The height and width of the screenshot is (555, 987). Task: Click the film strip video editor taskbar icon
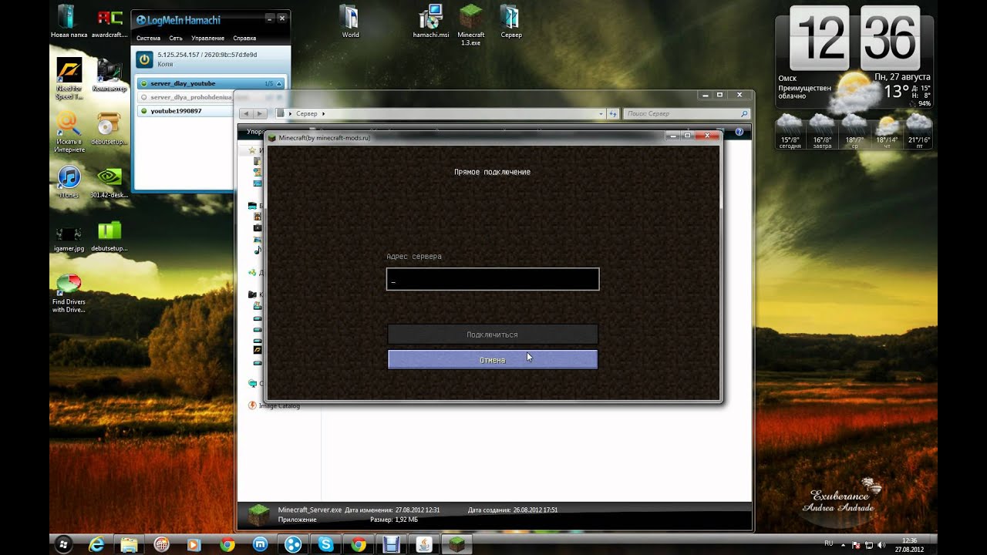click(x=391, y=544)
